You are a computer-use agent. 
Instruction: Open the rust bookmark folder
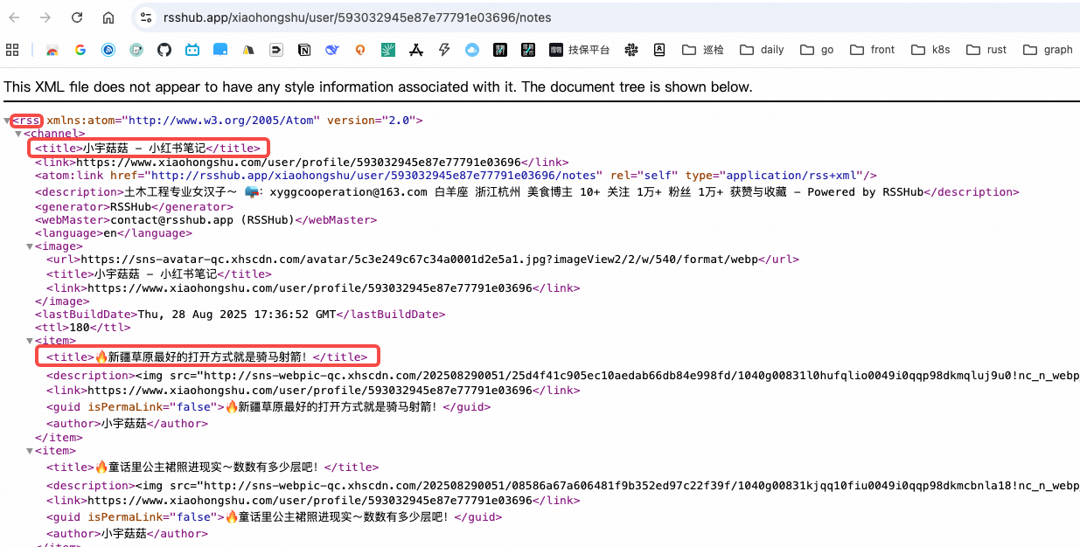tap(986, 50)
